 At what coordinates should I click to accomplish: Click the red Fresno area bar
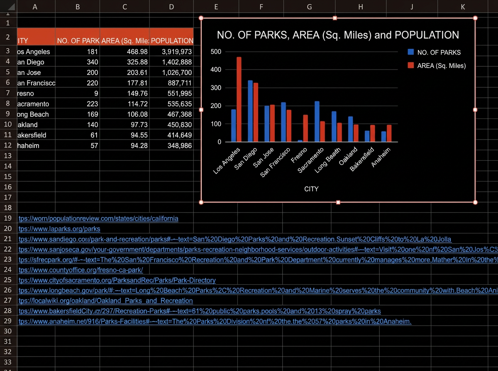tap(305, 128)
